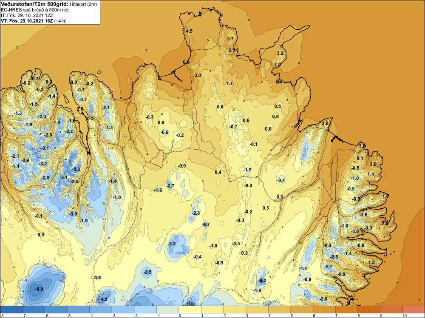This screenshot has height=318, width=425.
Task: Click the positive 0.4 temperature value
Action: click(x=218, y=173)
